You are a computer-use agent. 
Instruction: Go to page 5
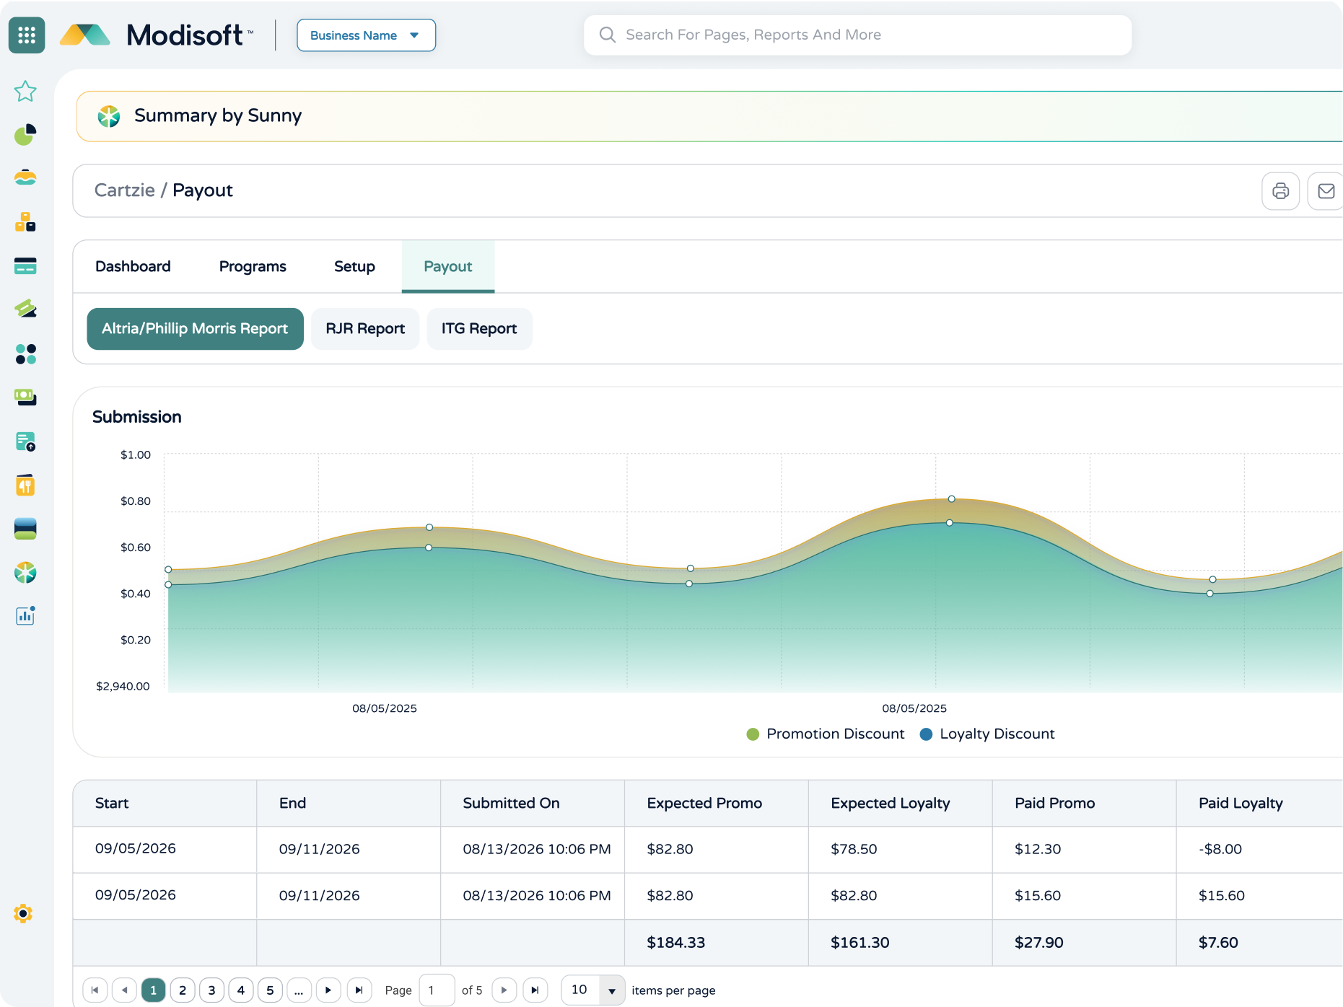tap(270, 990)
